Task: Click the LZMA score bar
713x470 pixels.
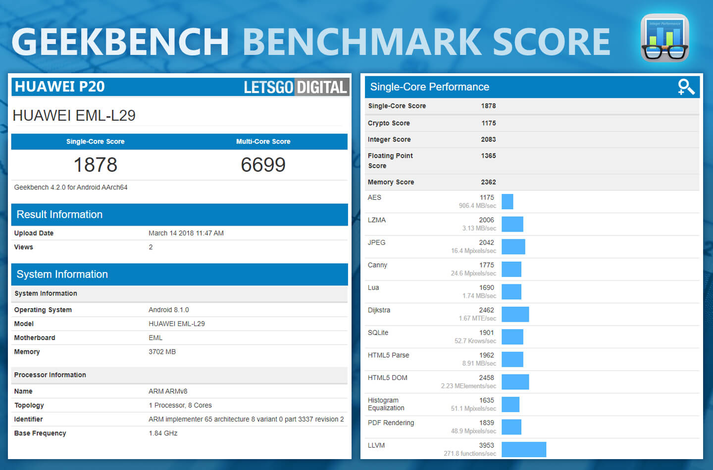Action: [x=512, y=224]
